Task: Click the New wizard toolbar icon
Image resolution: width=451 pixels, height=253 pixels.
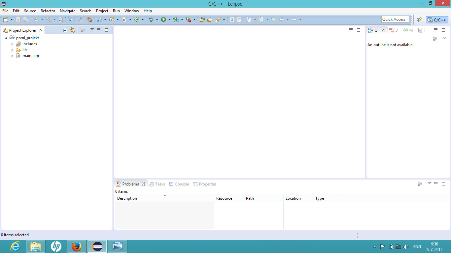Action: [6, 20]
